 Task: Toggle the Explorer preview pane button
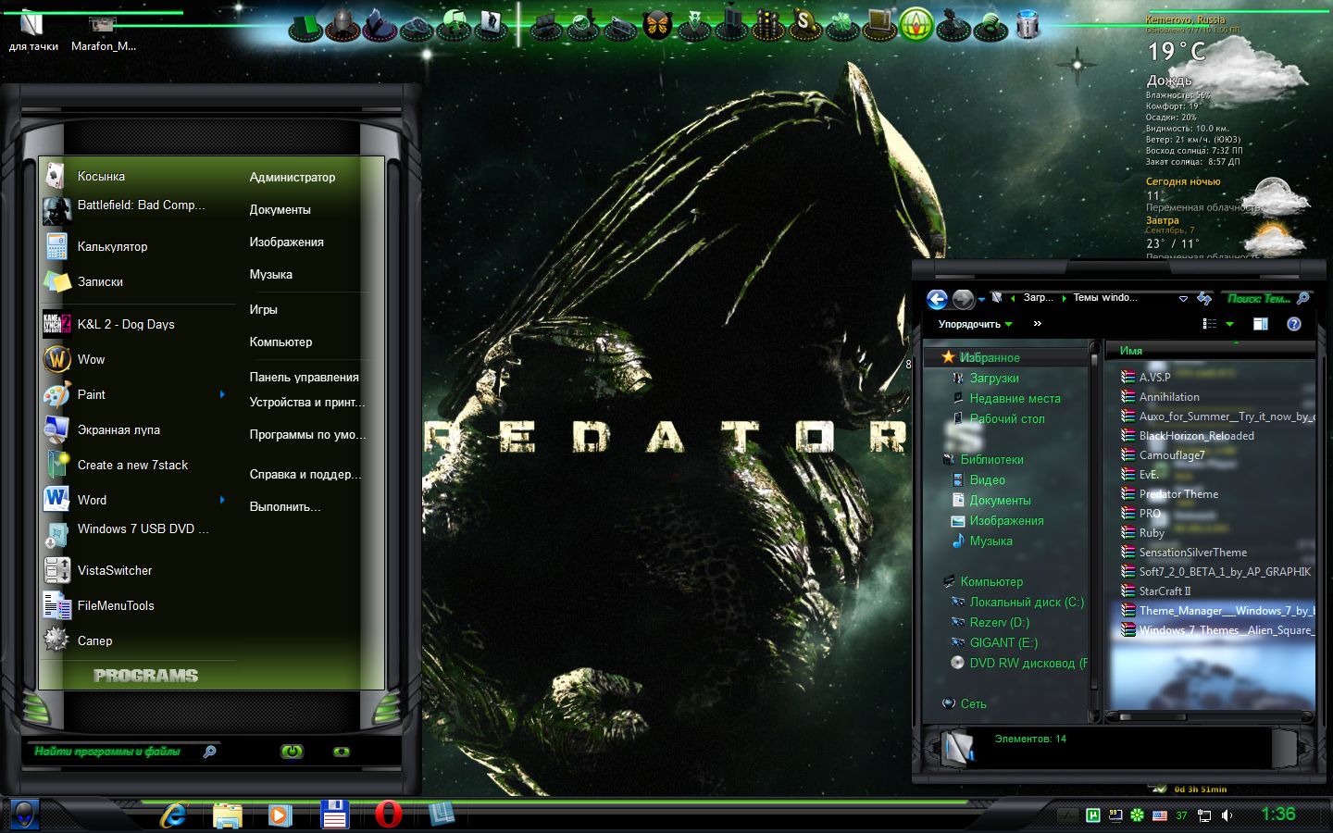[1260, 324]
